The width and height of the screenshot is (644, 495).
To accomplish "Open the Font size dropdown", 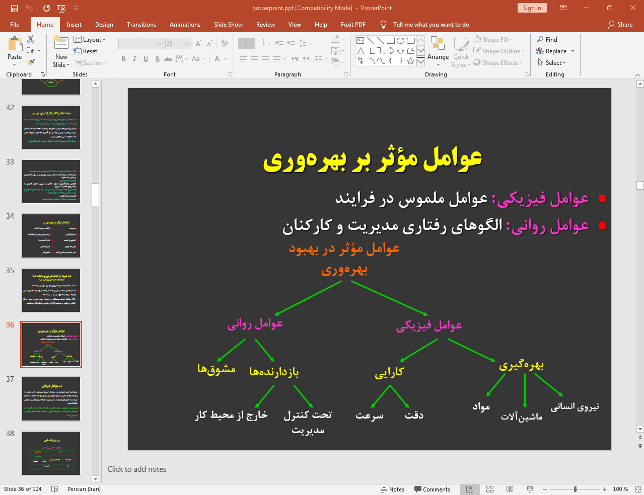I will pos(187,44).
